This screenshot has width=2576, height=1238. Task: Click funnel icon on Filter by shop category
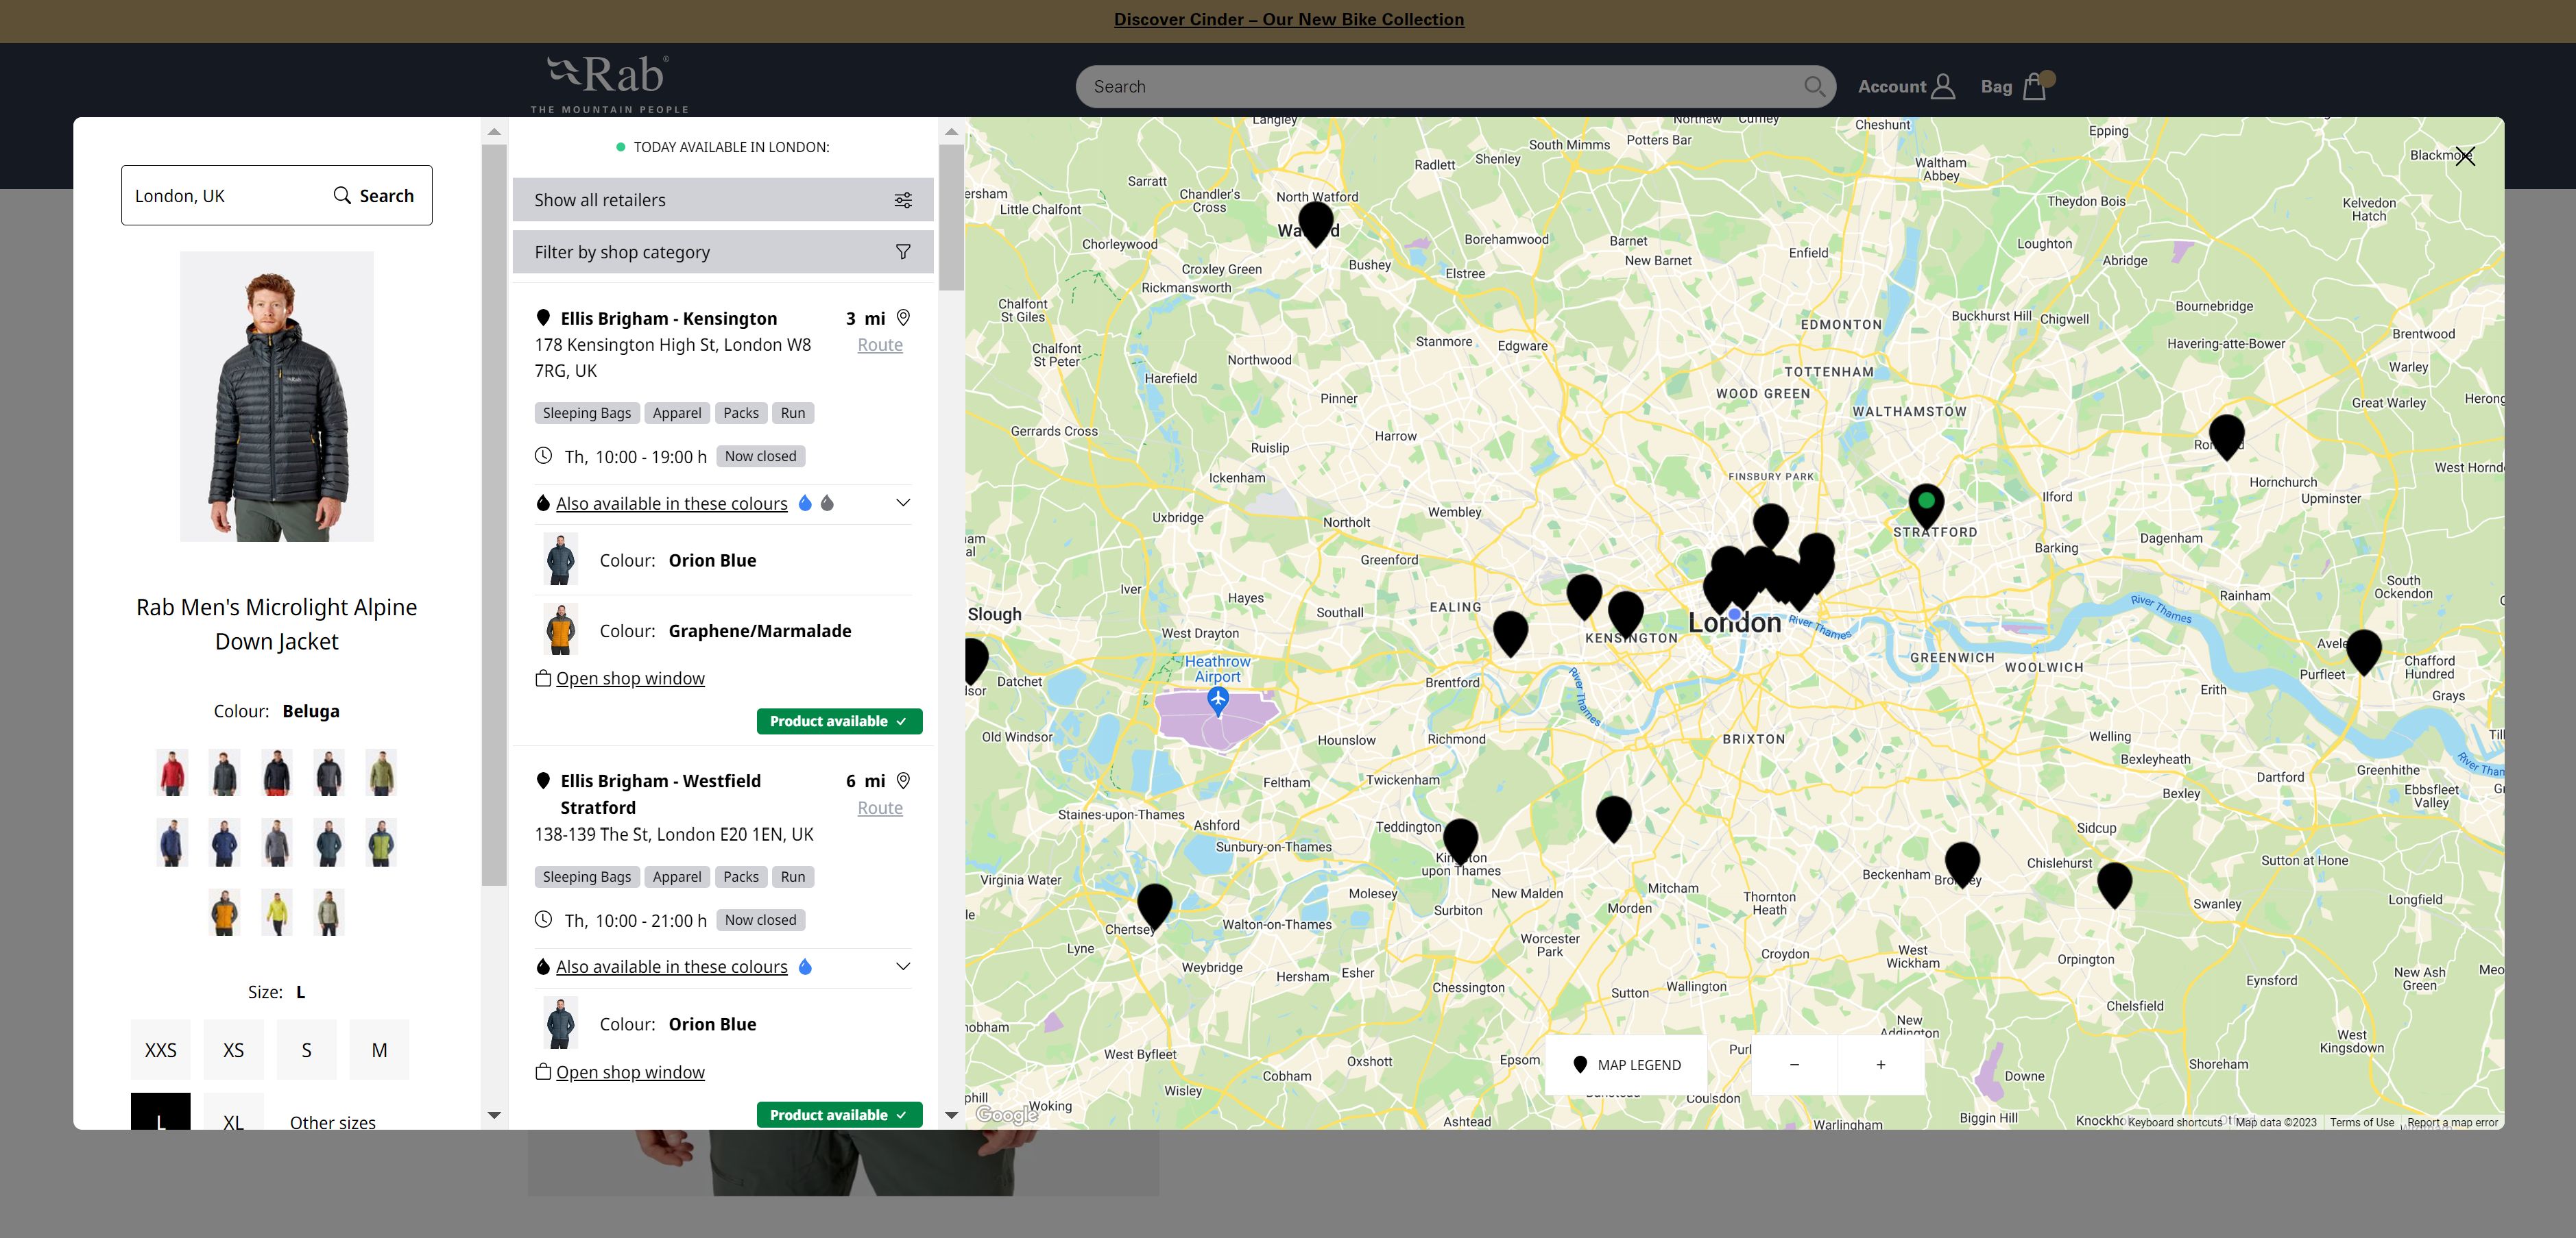pos(903,252)
